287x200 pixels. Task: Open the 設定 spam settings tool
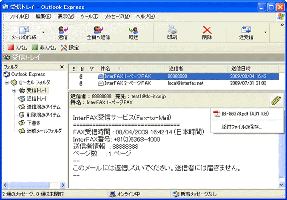70,48
